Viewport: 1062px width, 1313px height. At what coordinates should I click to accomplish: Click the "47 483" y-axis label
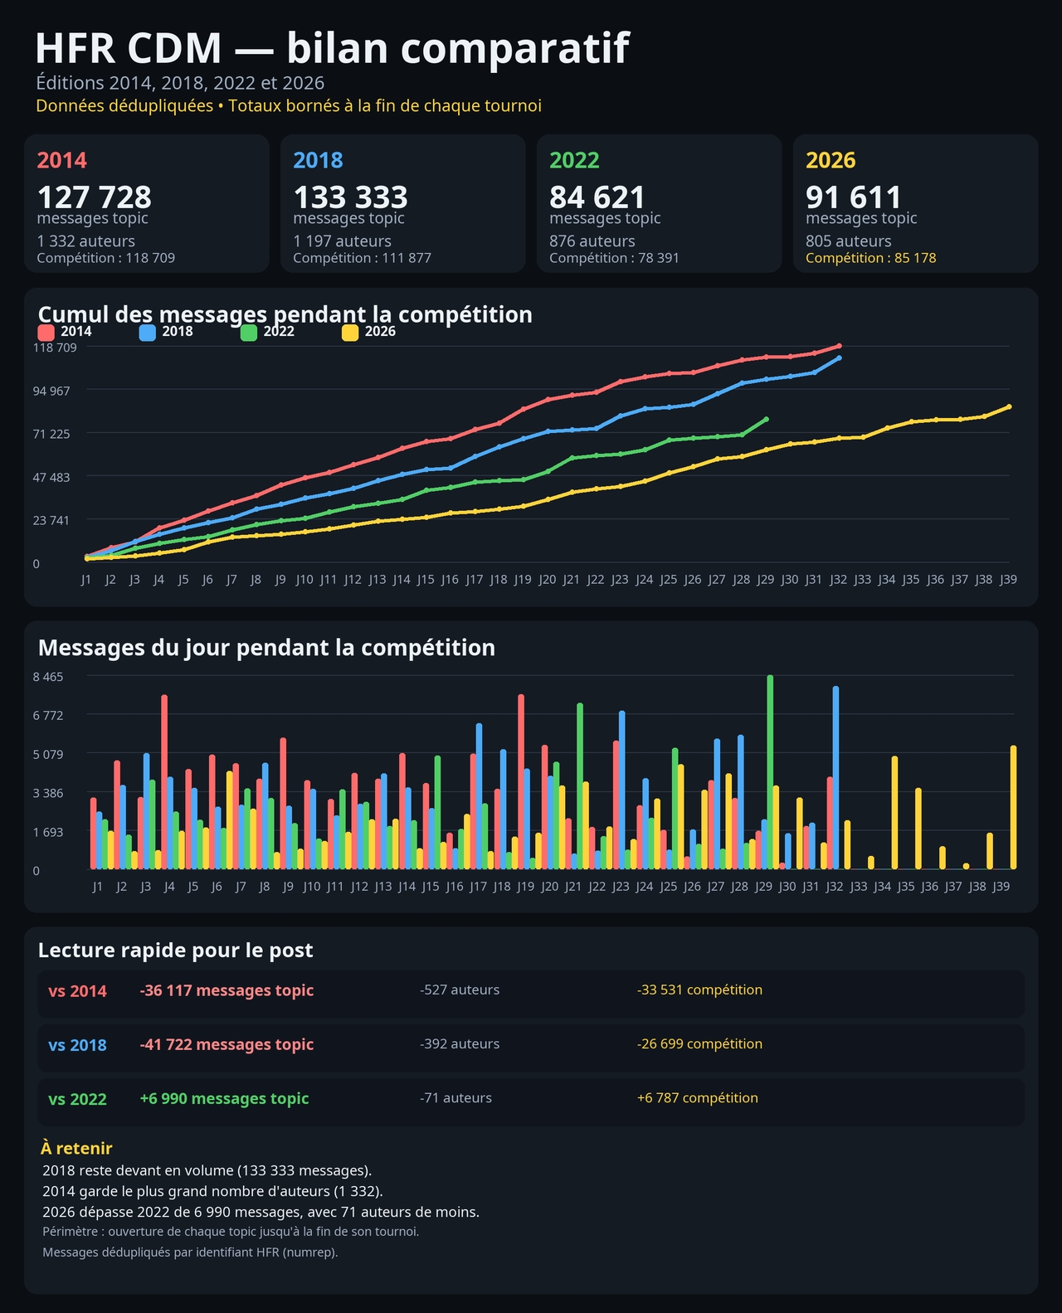[x=51, y=477]
